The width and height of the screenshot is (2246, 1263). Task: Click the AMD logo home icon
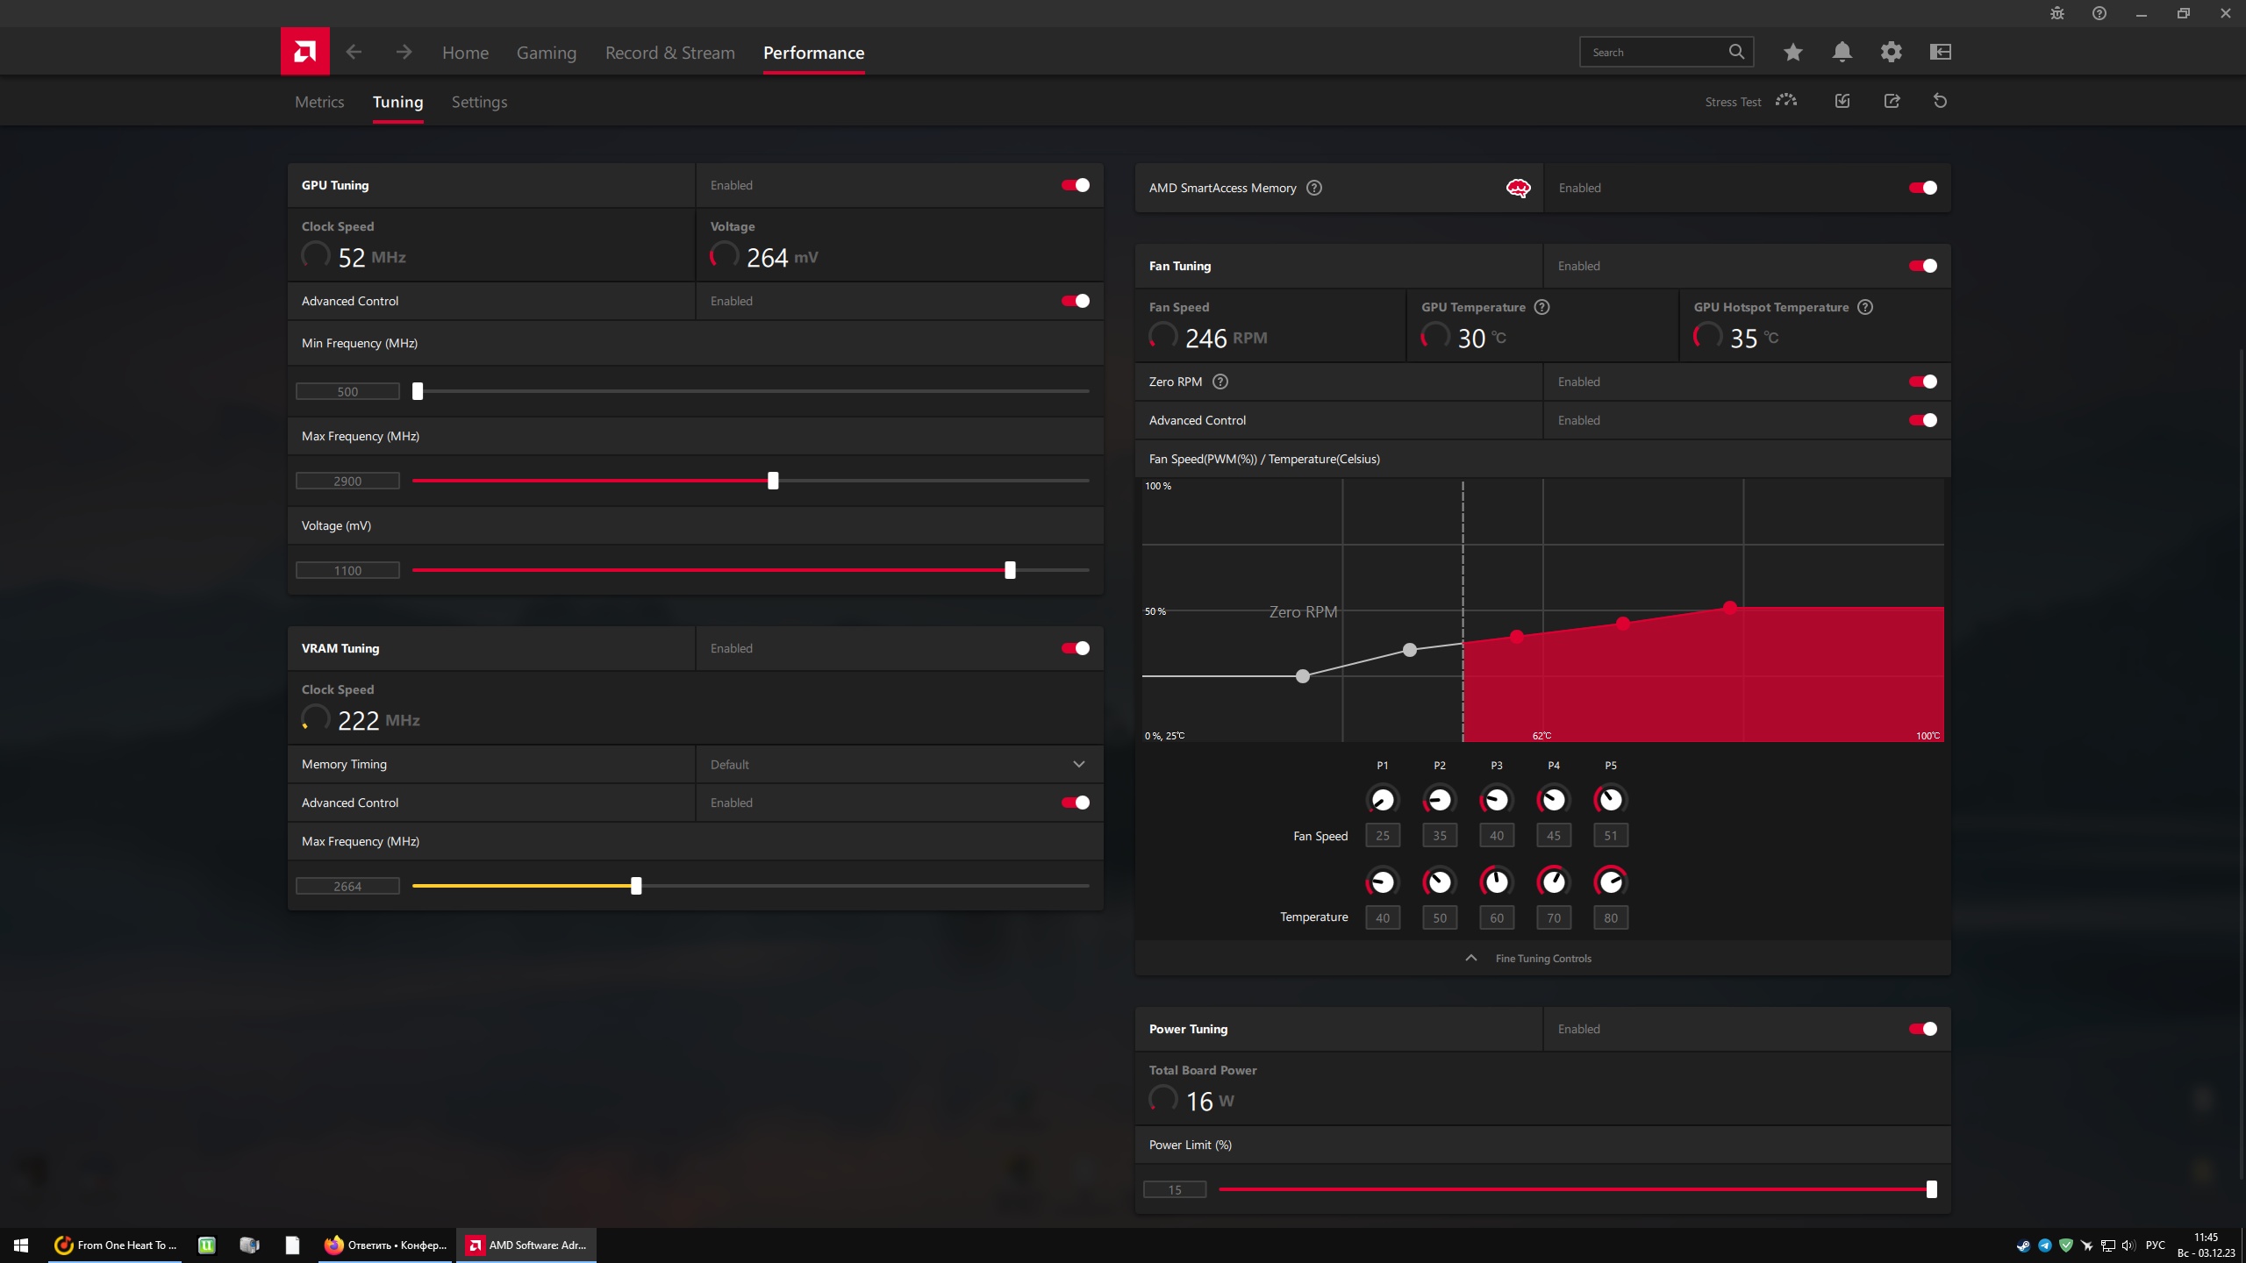point(304,52)
